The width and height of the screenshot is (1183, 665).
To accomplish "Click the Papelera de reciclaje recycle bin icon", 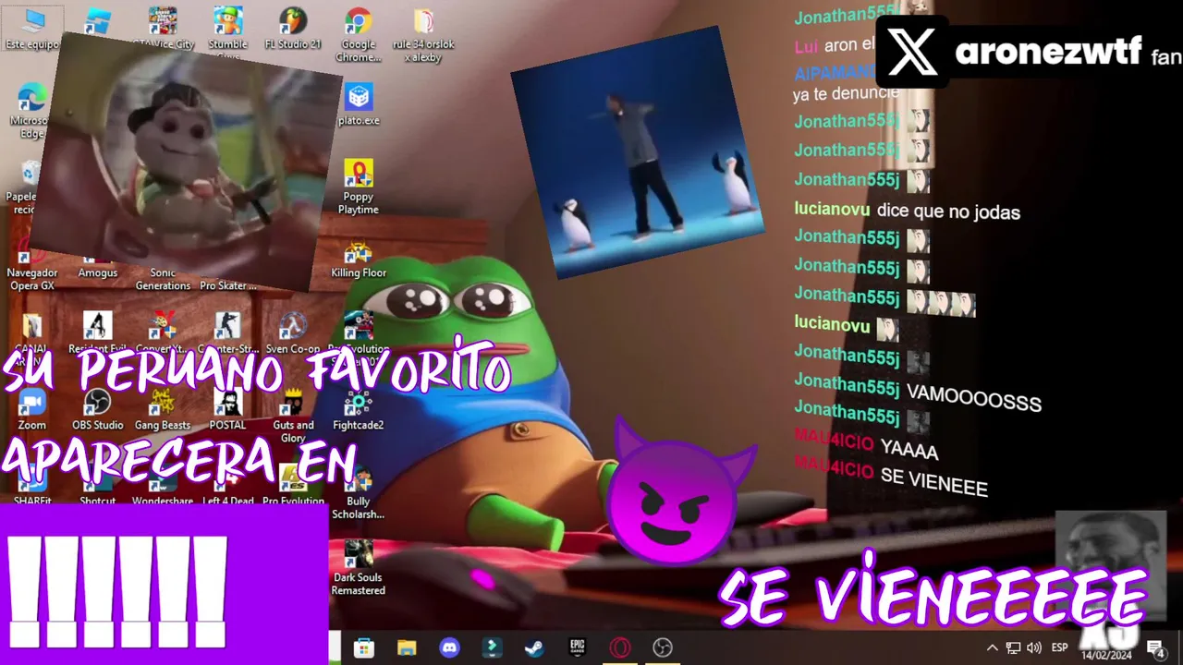I will [x=30, y=187].
